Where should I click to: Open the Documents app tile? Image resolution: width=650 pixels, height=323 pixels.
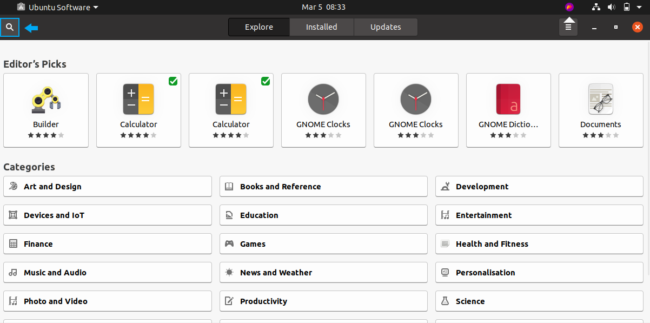tap(601, 110)
